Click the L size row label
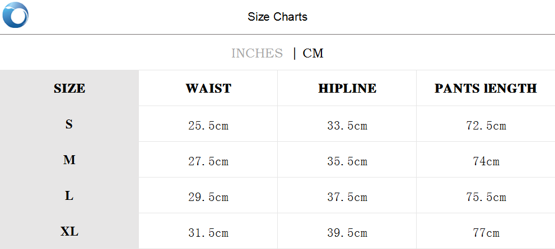555x249 pixels. point(69,196)
